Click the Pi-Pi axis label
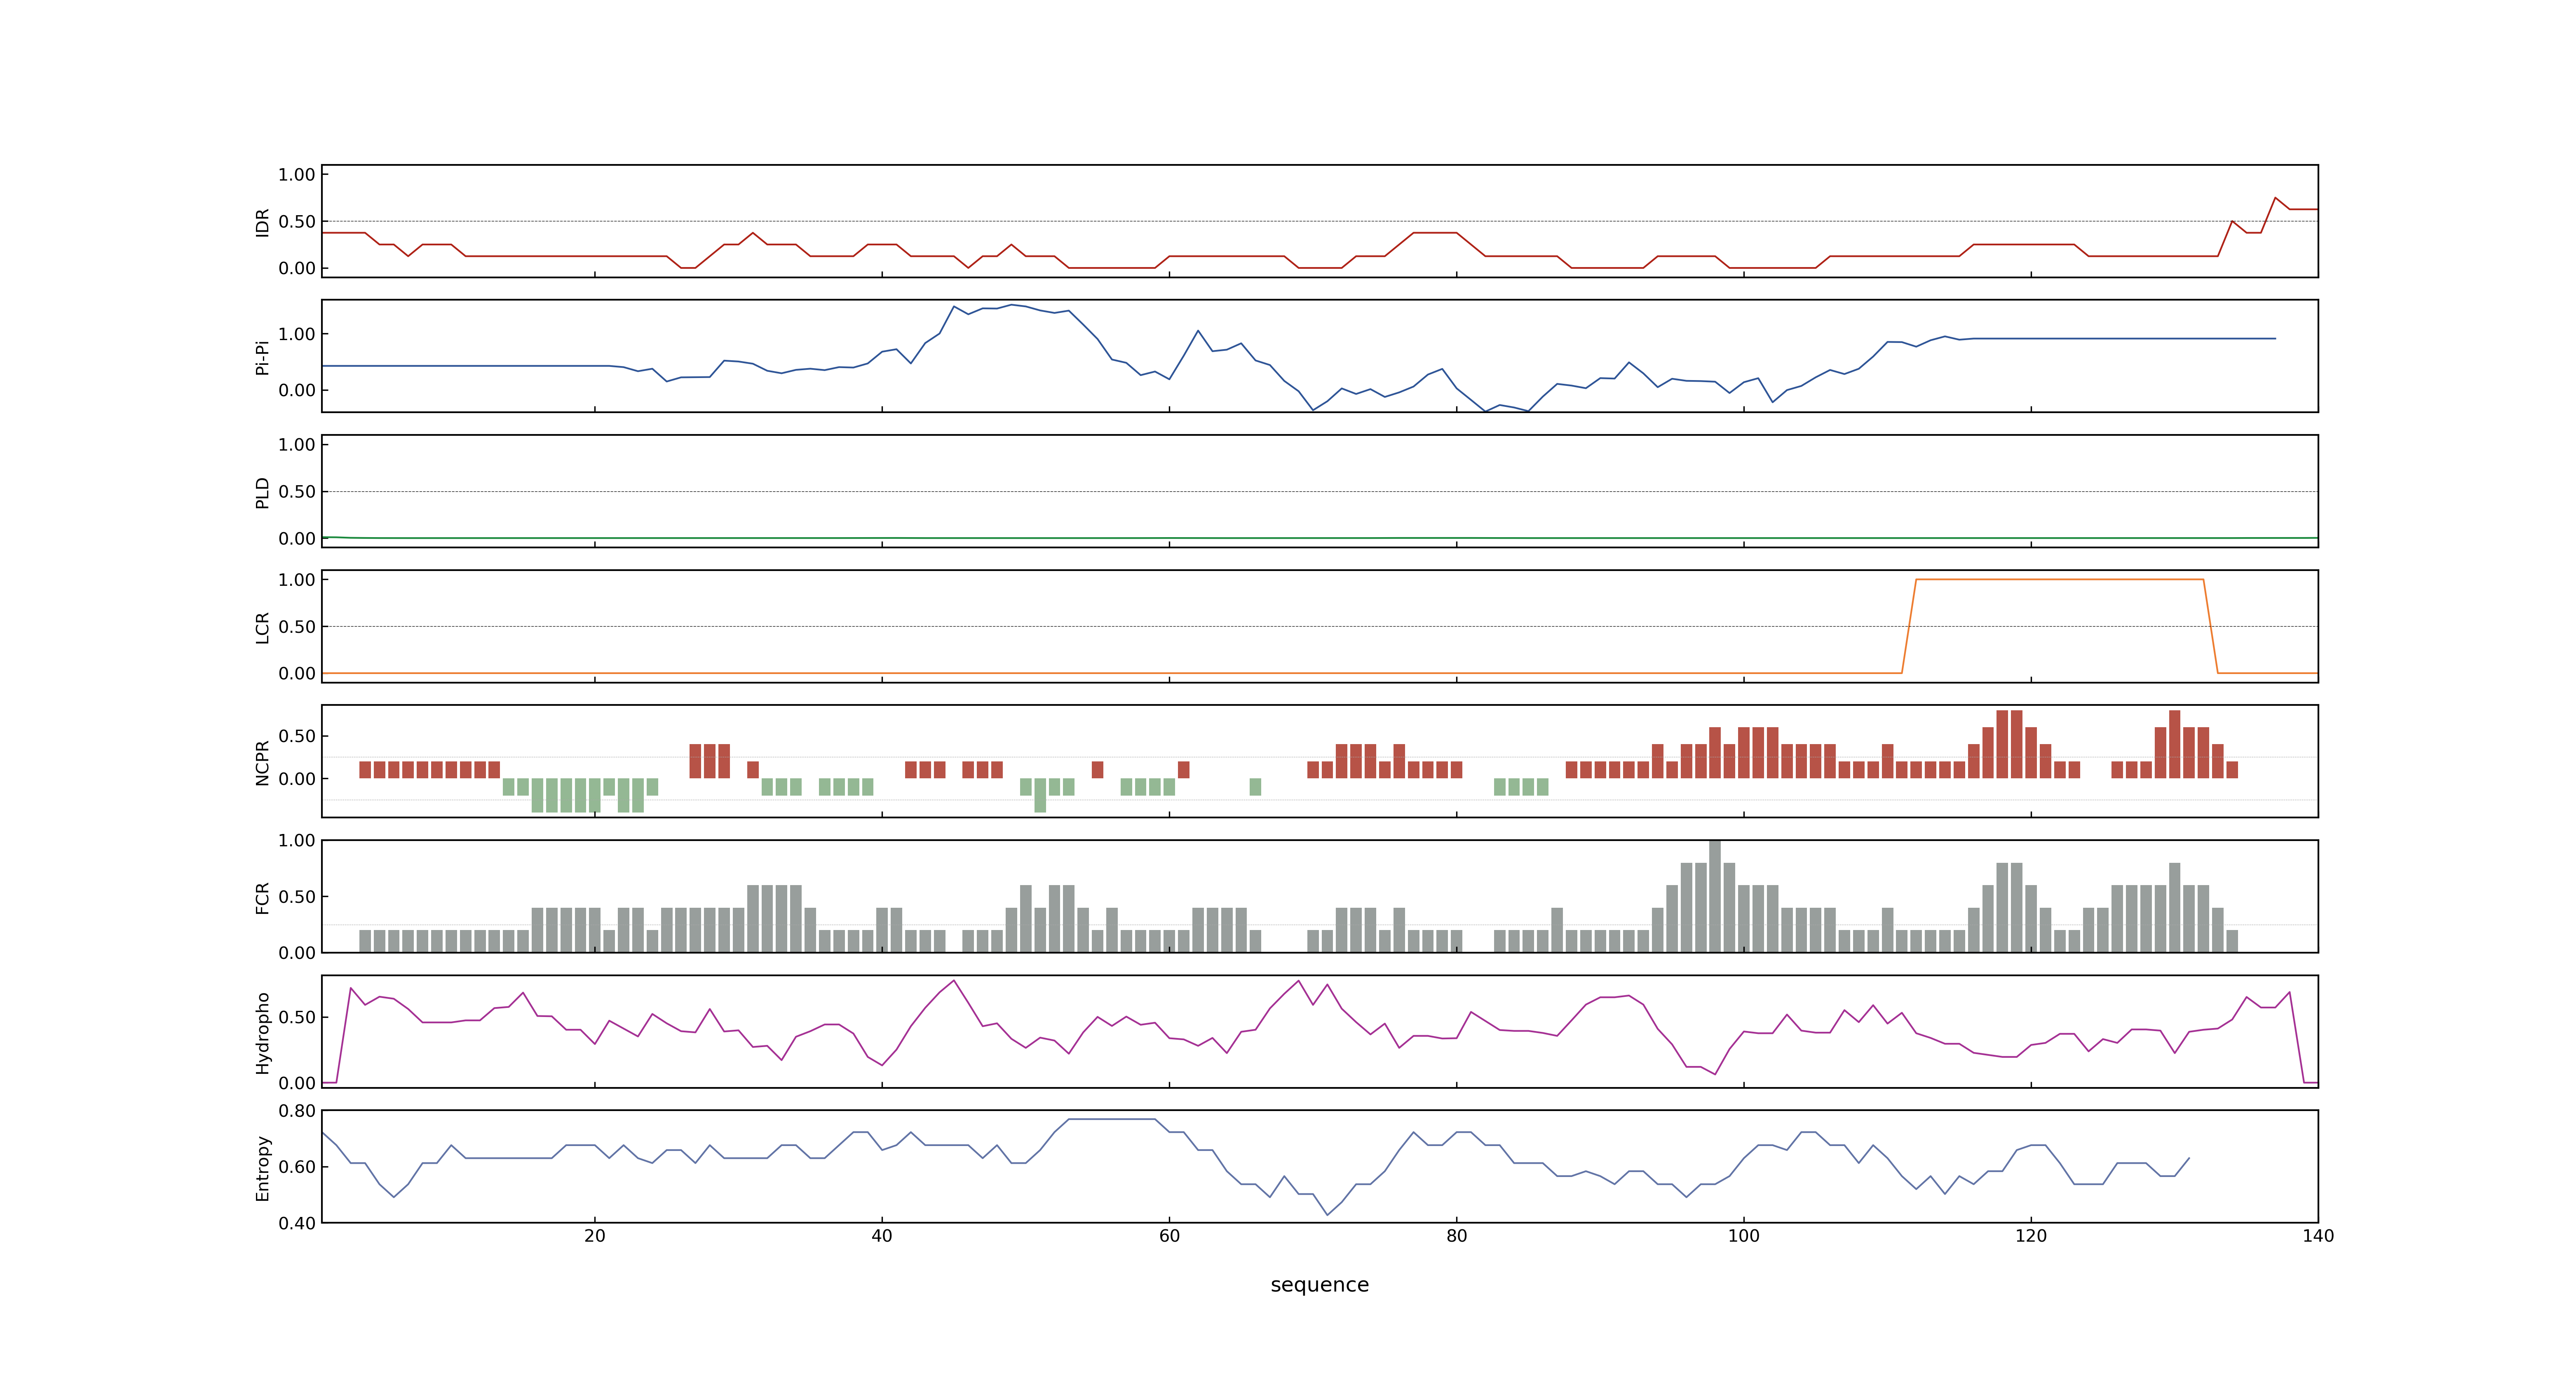Screen dimensions: 2576x1374 coord(262,357)
